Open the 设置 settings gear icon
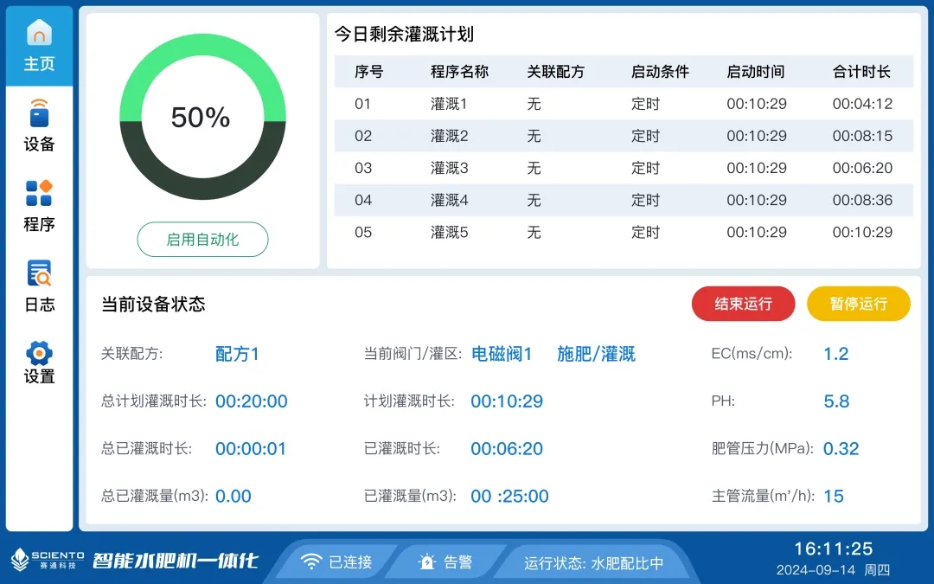Viewport: 934px width, 584px height. pyautogui.click(x=39, y=354)
